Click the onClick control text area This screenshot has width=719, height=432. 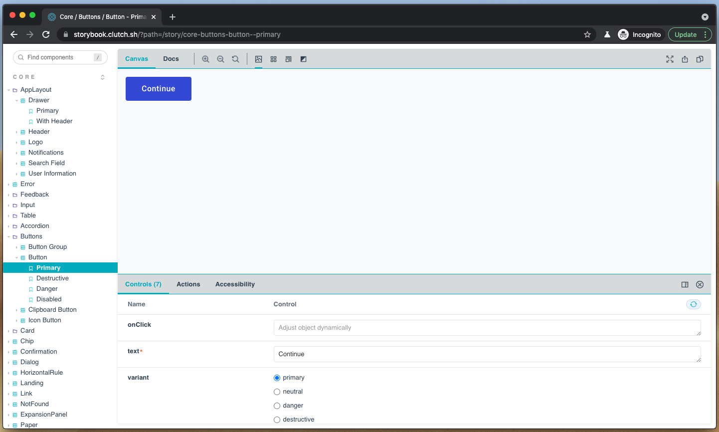pyautogui.click(x=487, y=328)
